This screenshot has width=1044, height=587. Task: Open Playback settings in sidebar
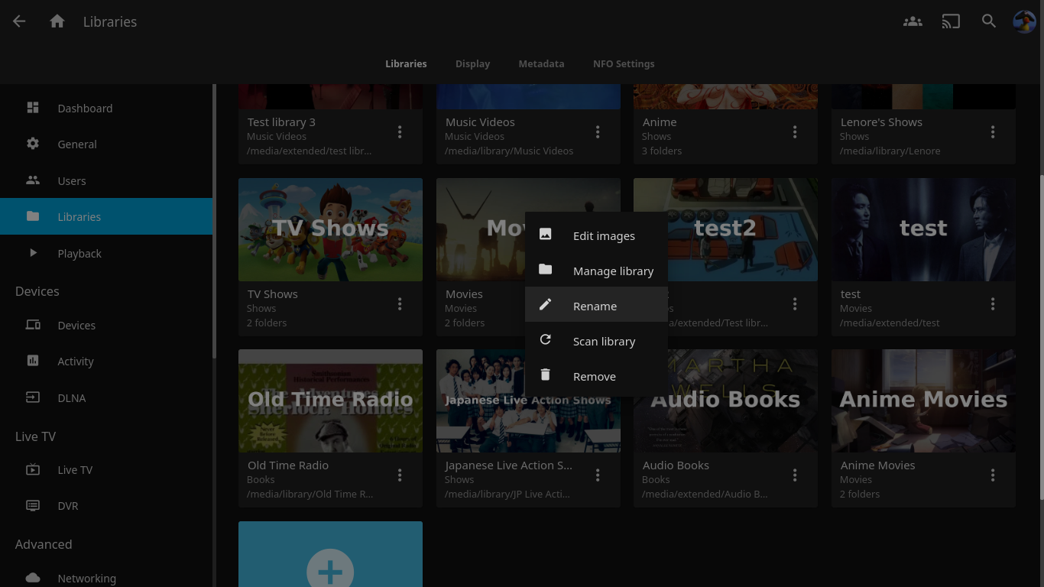pos(79,253)
